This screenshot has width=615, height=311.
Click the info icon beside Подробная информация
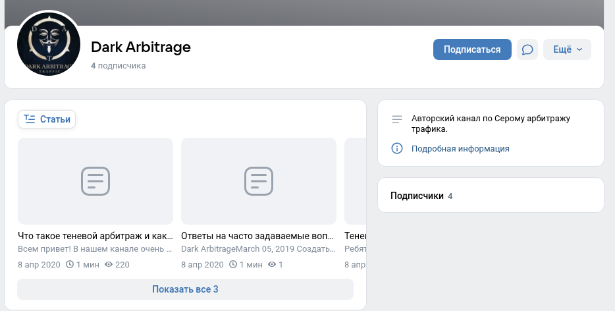click(x=396, y=148)
